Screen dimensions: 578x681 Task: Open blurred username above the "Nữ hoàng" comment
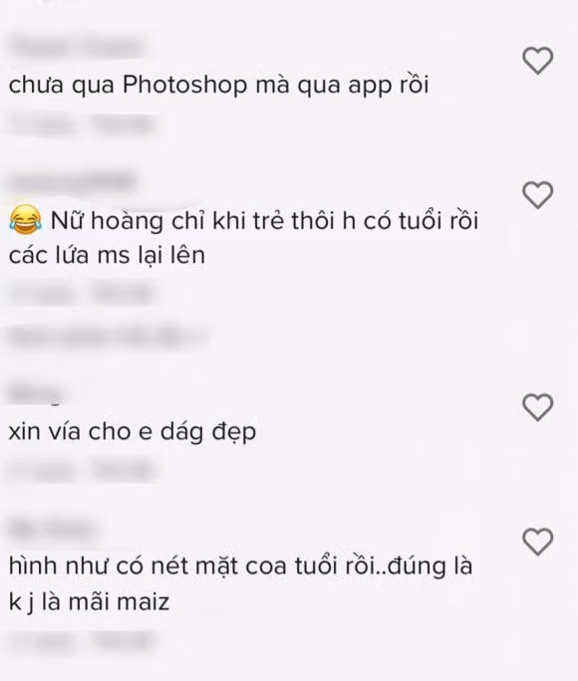pos(72,181)
